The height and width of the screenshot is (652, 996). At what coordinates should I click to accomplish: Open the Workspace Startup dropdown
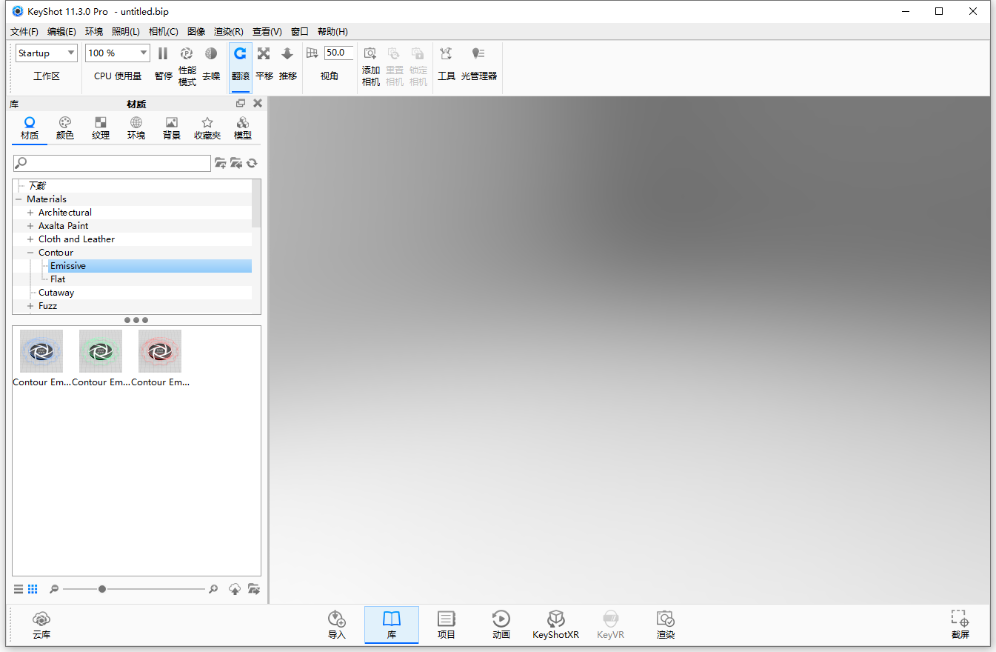[x=46, y=53]
